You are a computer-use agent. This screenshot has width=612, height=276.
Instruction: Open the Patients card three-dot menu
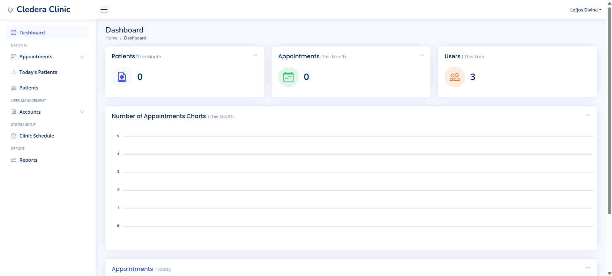pos(255,55)
